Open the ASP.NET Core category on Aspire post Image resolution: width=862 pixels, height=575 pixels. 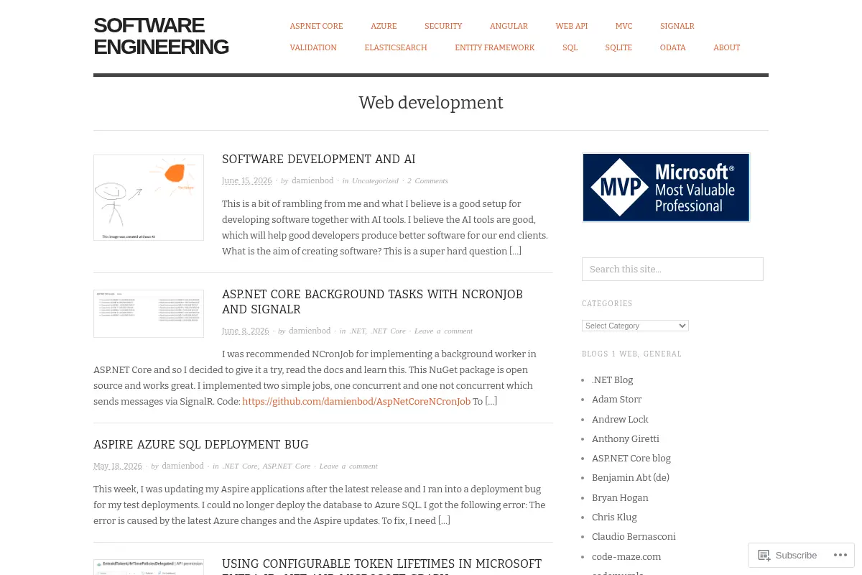coord(287,466)
